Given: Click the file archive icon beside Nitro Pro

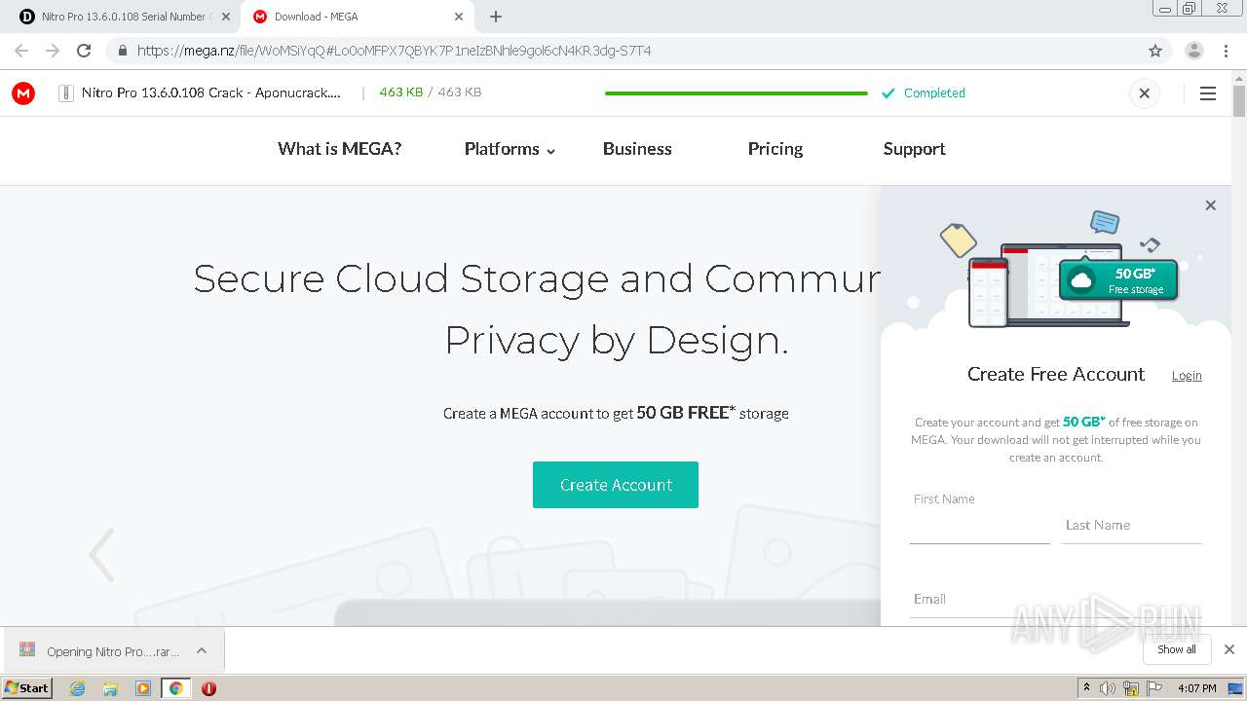Looking at the screenshot, I should [66, 93].
